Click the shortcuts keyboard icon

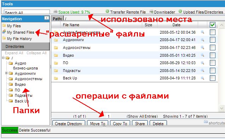[206, 122]
